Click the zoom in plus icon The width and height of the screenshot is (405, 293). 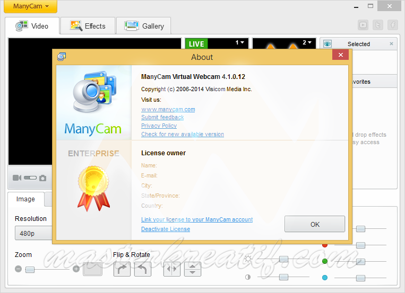76,269
